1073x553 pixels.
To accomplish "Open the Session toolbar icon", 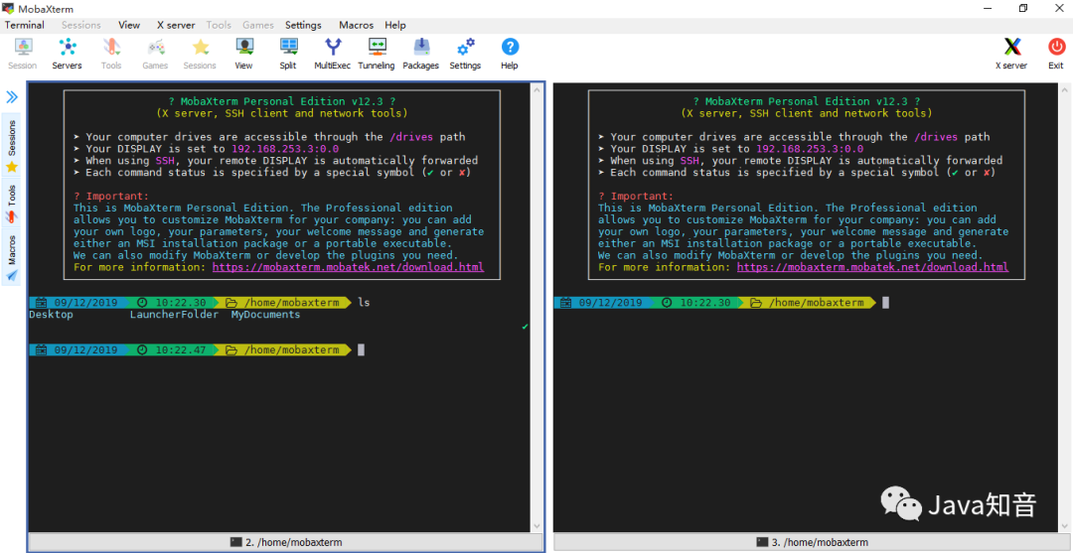I will [23, 54].
